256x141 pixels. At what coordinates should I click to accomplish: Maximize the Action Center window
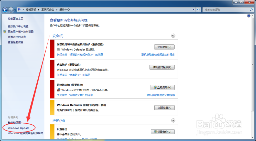tap(241, 2)
